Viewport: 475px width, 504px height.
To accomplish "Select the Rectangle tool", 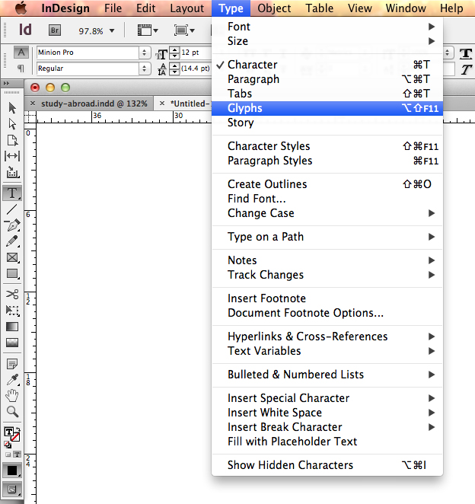I will [12, 274].
